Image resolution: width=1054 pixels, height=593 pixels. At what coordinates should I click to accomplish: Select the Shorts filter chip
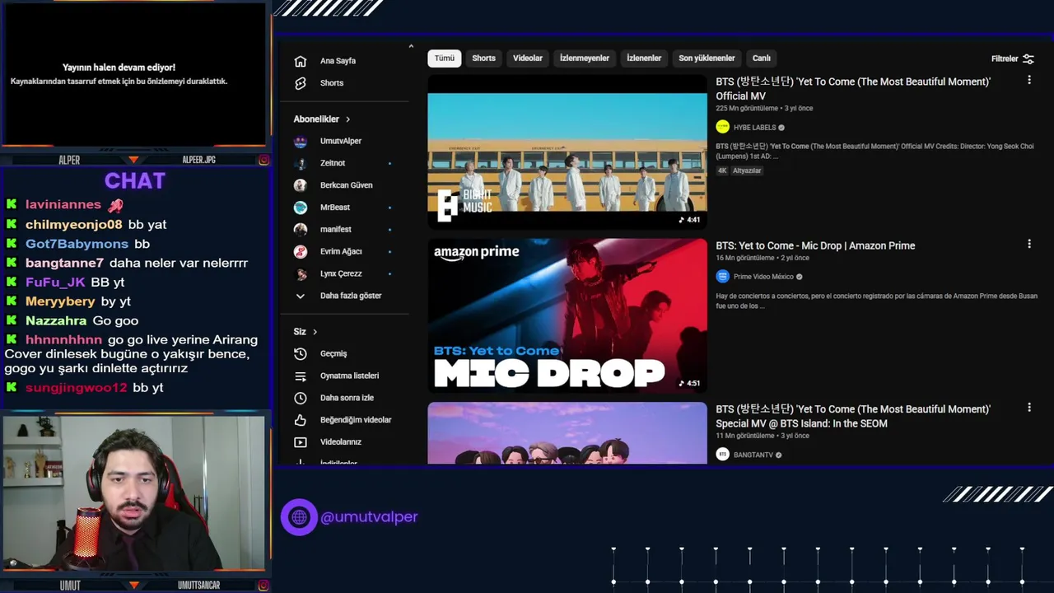(484, 58)
